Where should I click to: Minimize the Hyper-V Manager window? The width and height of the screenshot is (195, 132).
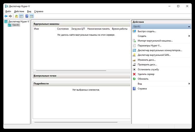(x=169, y=6)
